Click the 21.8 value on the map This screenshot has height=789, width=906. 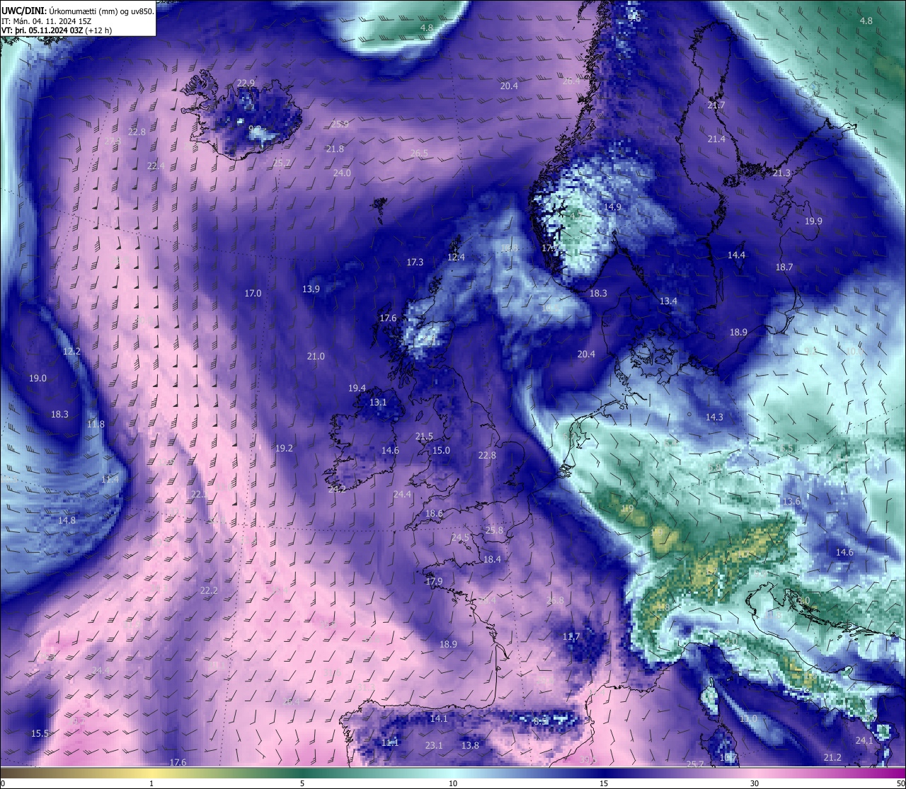(335, 149)
